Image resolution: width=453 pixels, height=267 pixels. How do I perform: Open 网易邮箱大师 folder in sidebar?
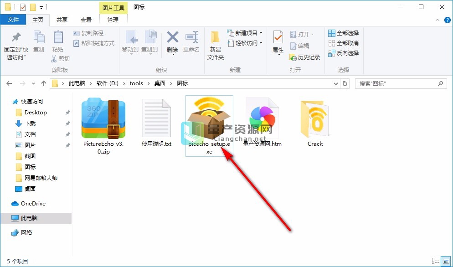[36, 178]
